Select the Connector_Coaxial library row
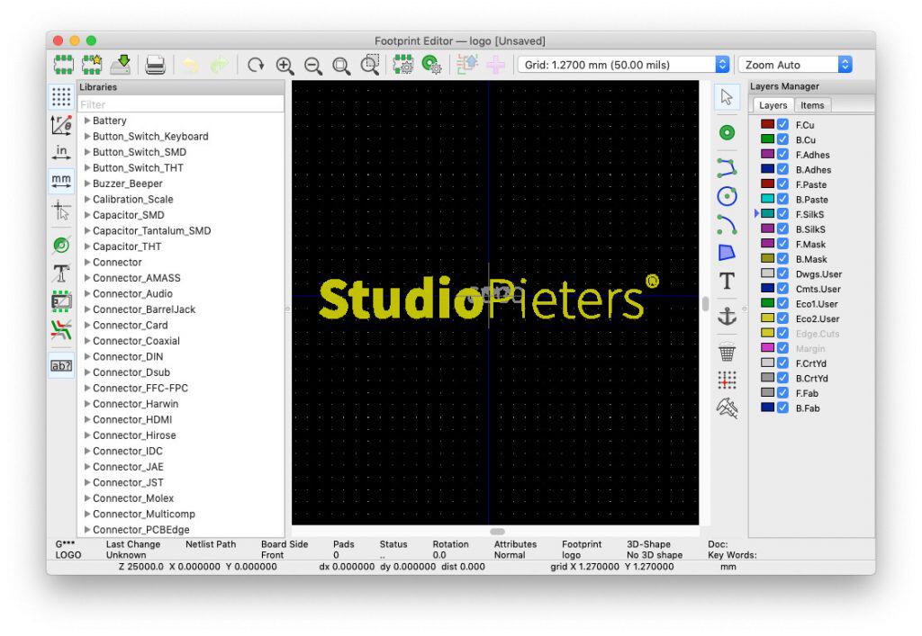This screenshot has height=636, width=922. tap(180, 341)
